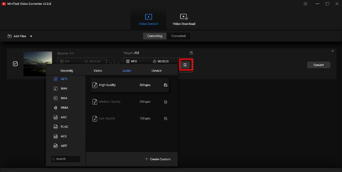Toggle the file selection checkbox

[x=15, y=64]
